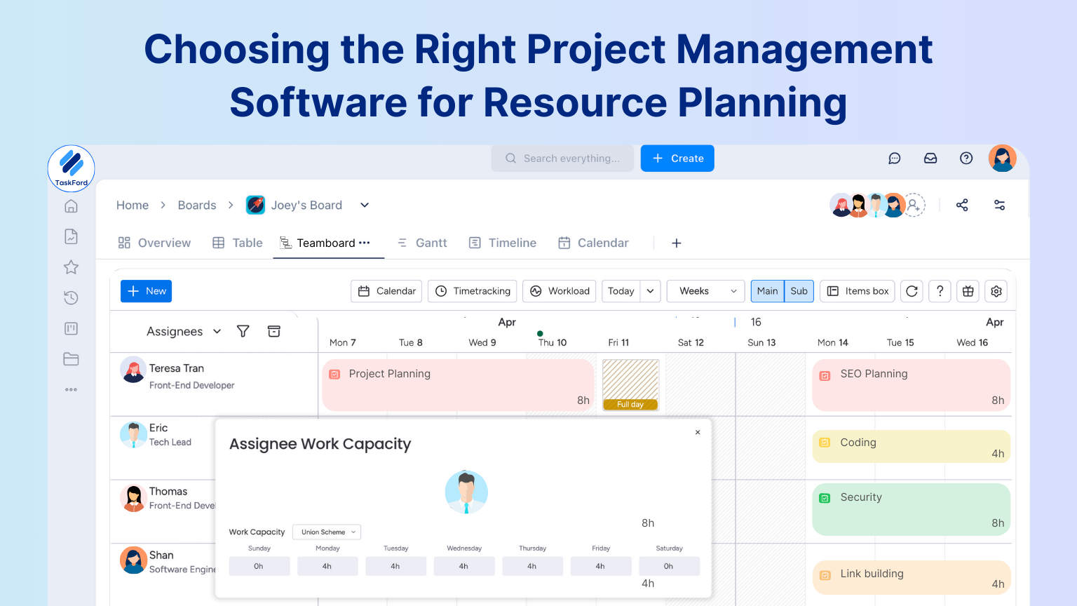Switch to the Table tab

pyautogui.click(x=238, y=243)
